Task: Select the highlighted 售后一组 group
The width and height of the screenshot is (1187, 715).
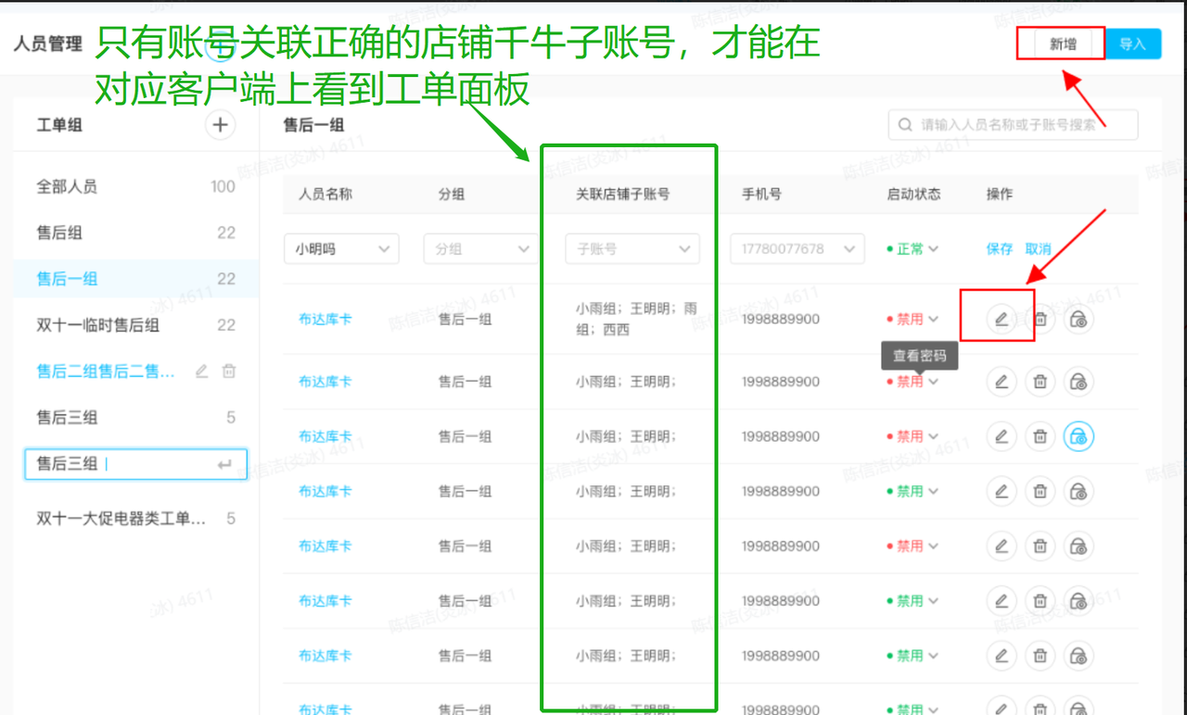Action: (136, 279)
